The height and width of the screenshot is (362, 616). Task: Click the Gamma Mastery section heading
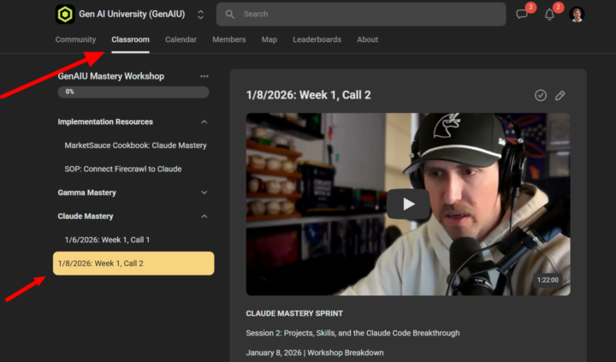point(86,193)
